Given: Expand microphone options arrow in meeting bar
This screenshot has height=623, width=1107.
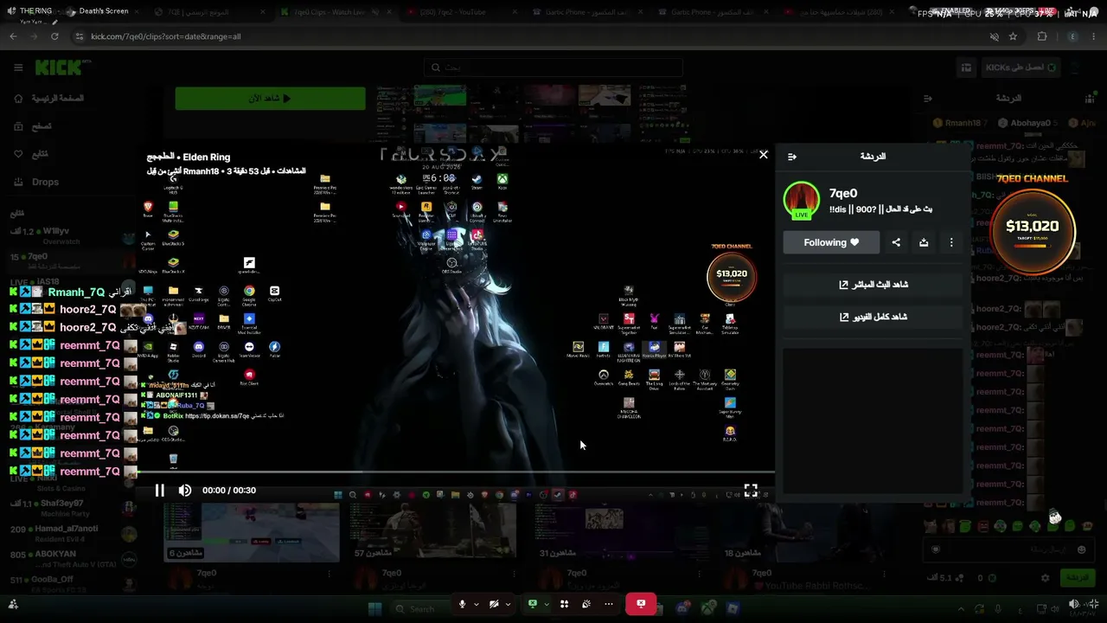Looking at the screenshot, I should point(476,604).
